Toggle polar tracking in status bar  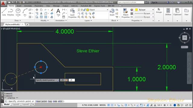coord(126,105)
